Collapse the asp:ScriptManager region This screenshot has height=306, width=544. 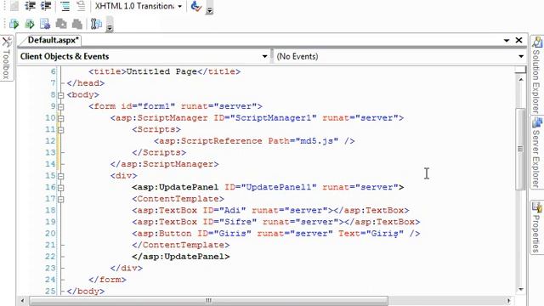[60, 118]
